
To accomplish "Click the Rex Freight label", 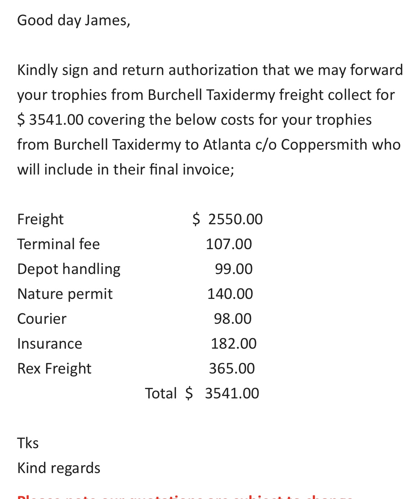I will point(54,369).
